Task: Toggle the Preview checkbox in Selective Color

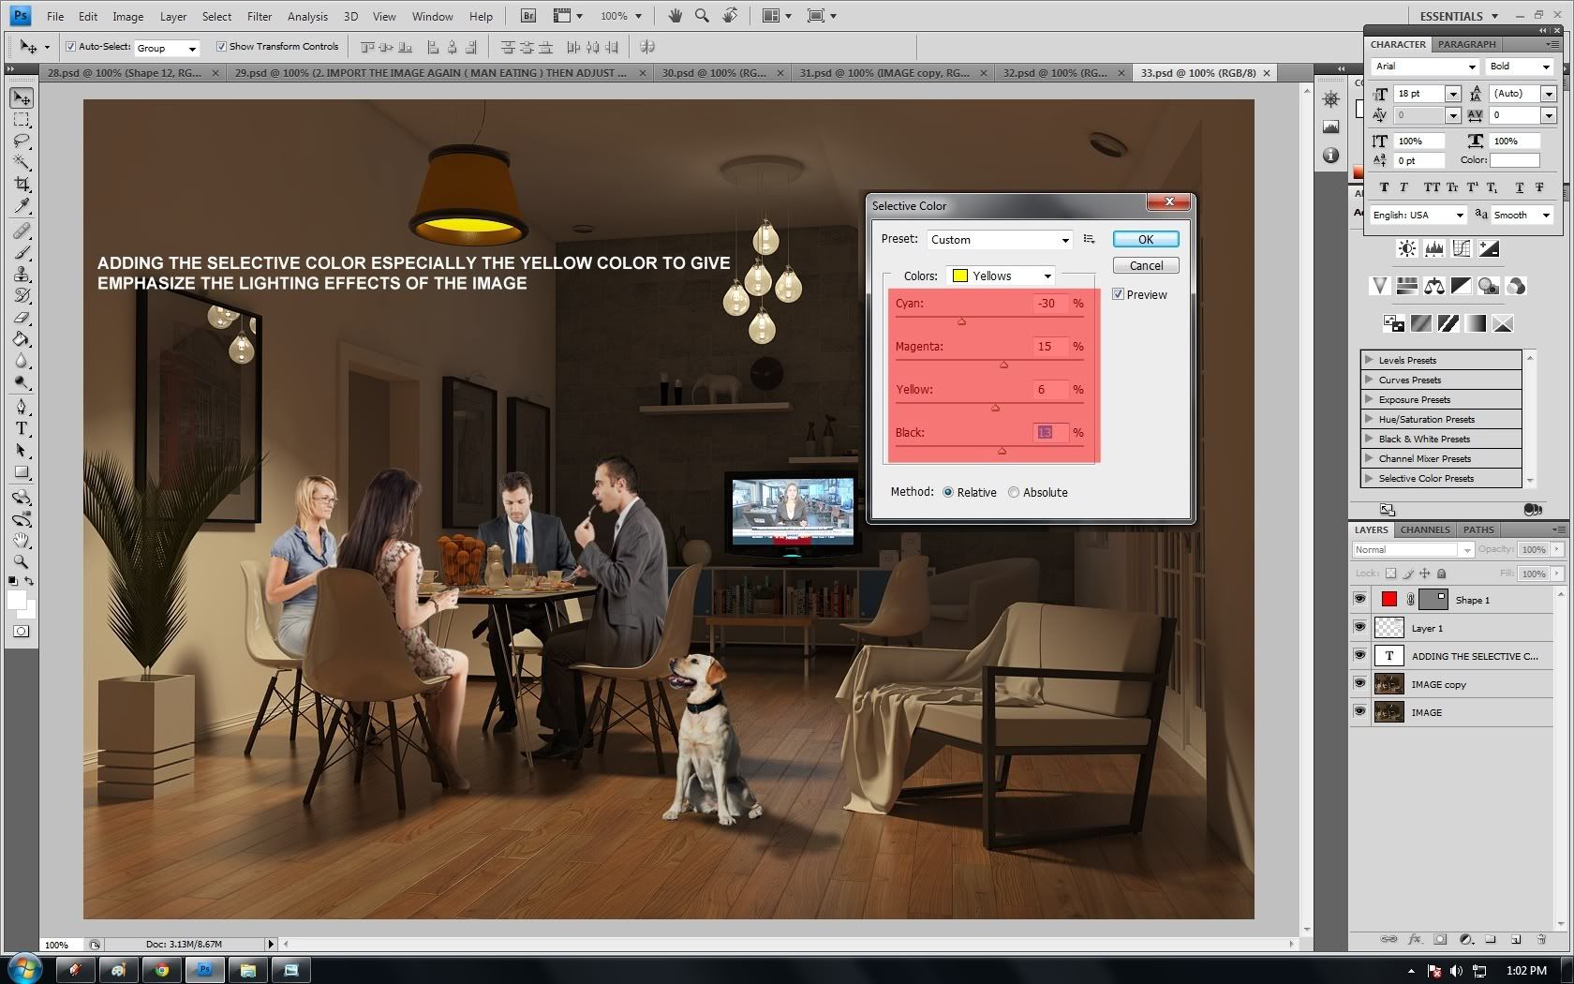Action: (x=1118, y=294)
